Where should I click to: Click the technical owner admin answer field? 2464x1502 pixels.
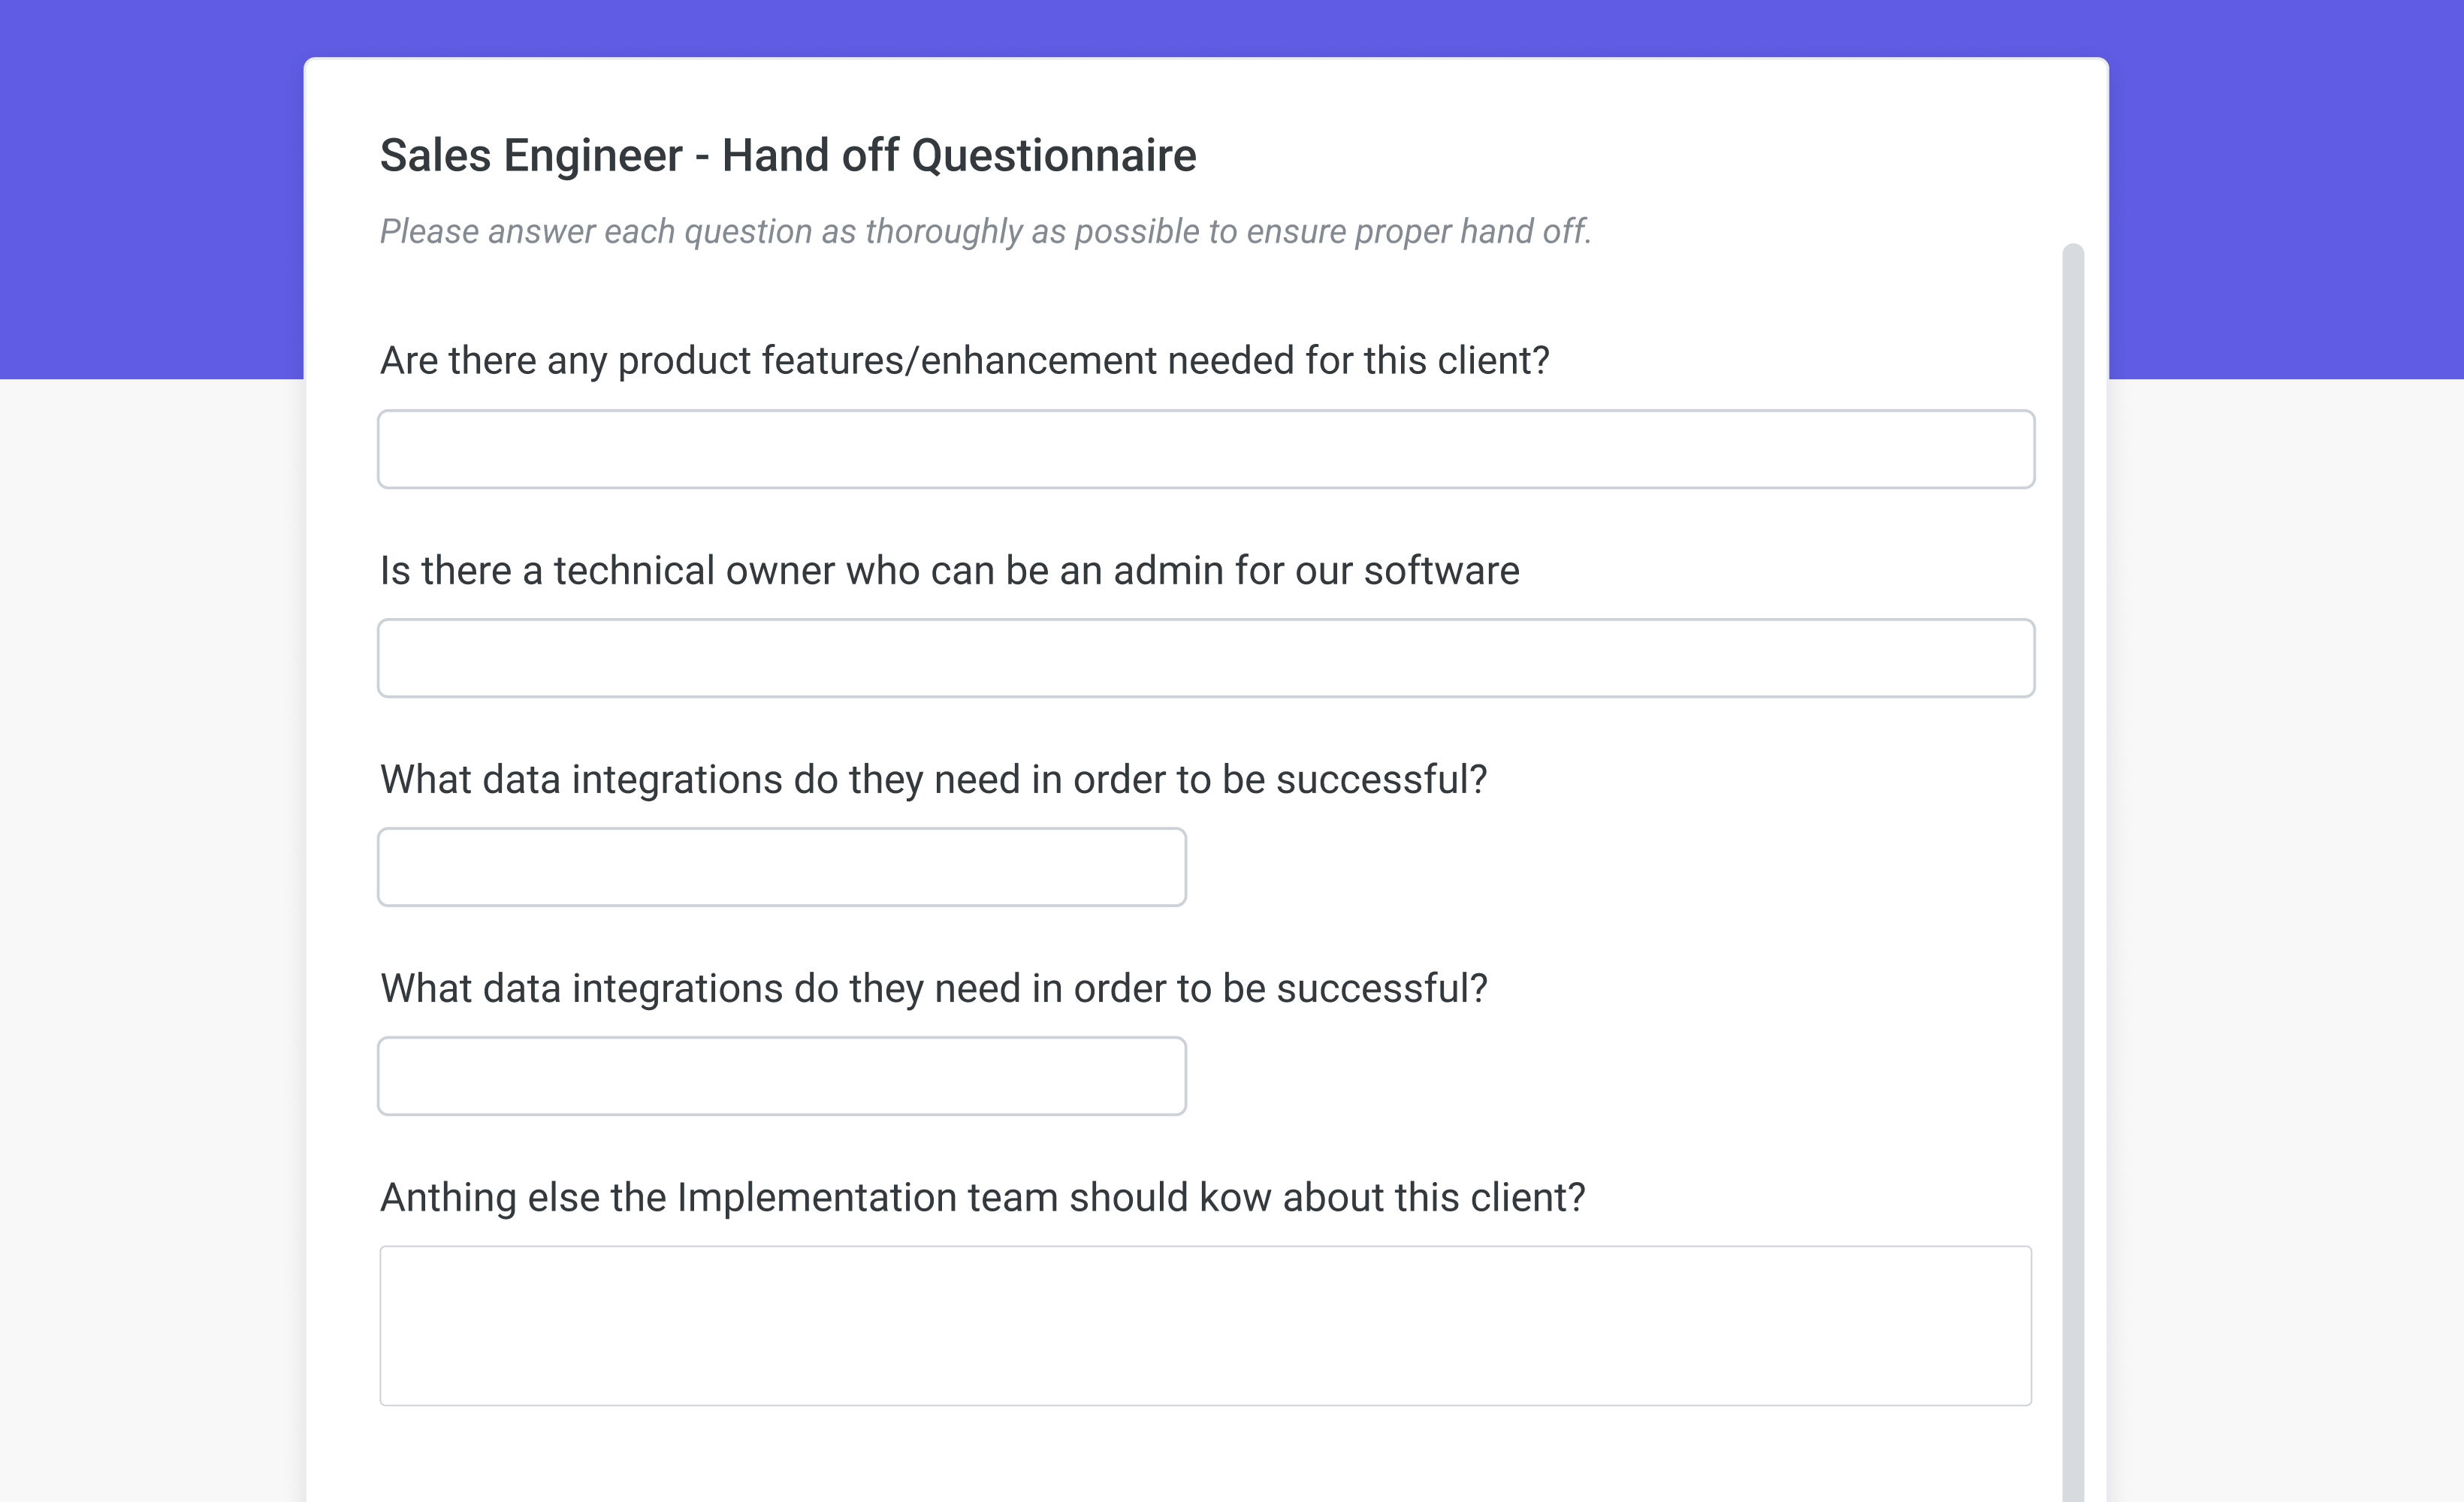(x=1206, y=658)
